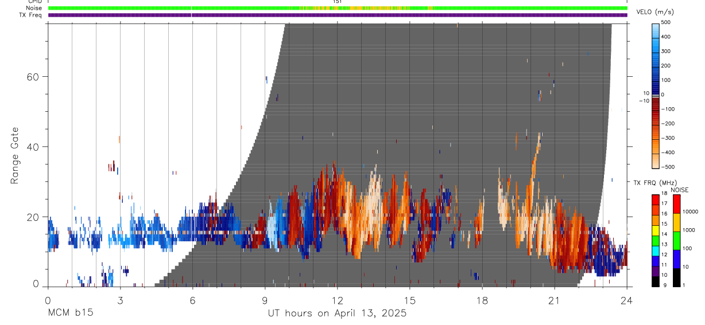Pick the purple 10 MHz swatch in TX FRQ legend

point(656,271)
